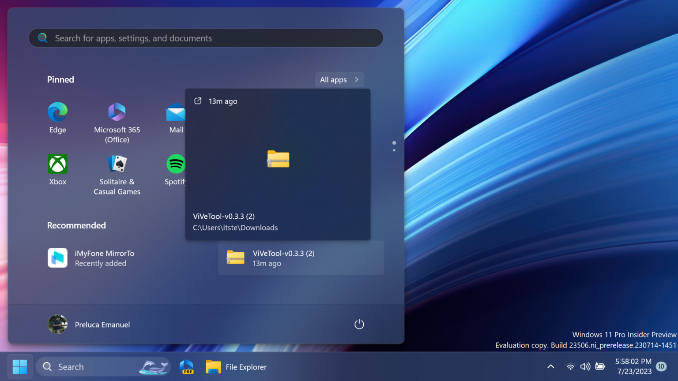The width and height of the screenshot is (678, 381).
Task: Click the power button in Start menu
Action: (359, 324)
